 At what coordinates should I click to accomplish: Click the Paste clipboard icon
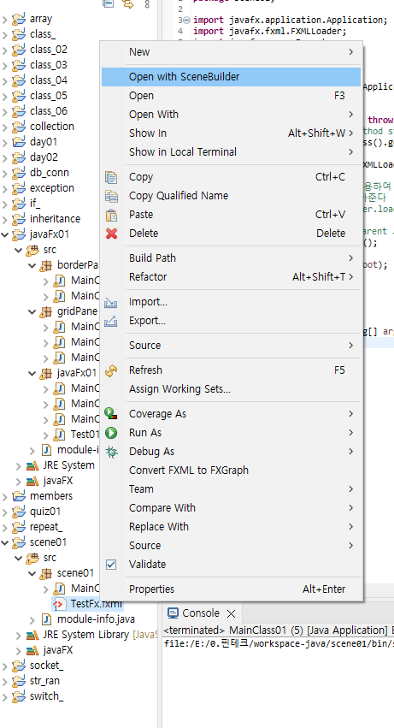click(x=111, y=215)
